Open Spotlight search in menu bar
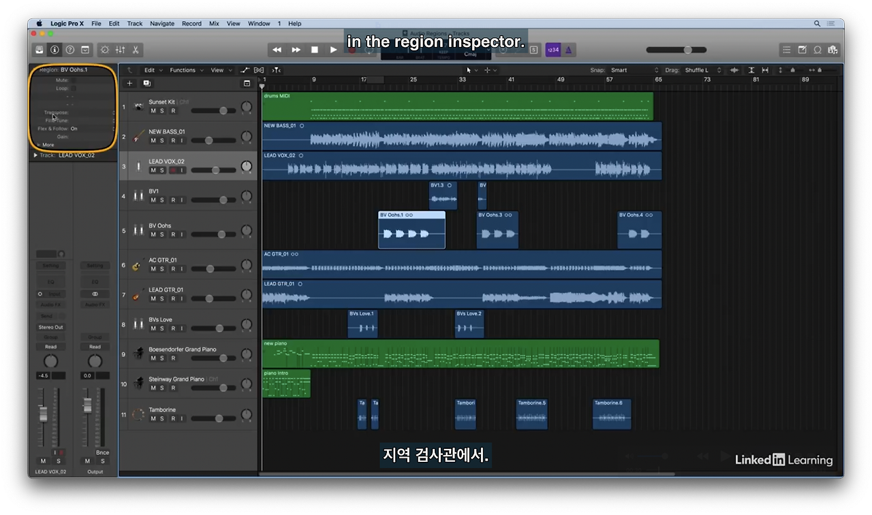872x515 pixels. click(817, 23)
